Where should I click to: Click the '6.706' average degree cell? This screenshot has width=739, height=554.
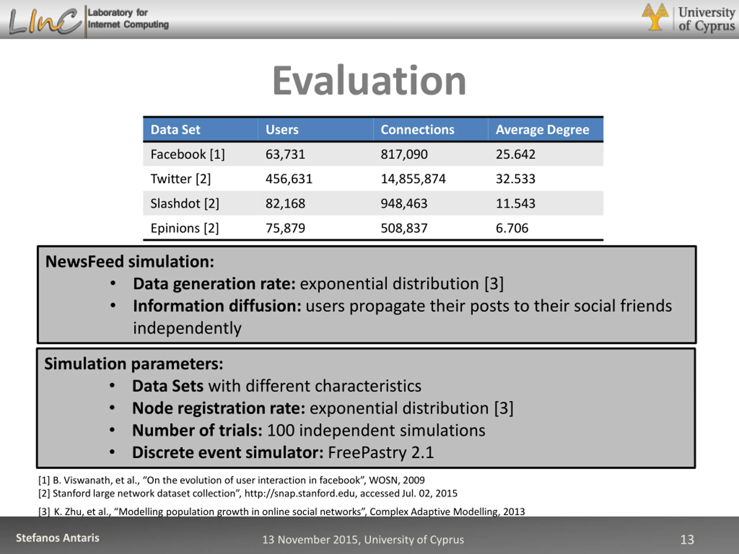[x=512, y=229]
